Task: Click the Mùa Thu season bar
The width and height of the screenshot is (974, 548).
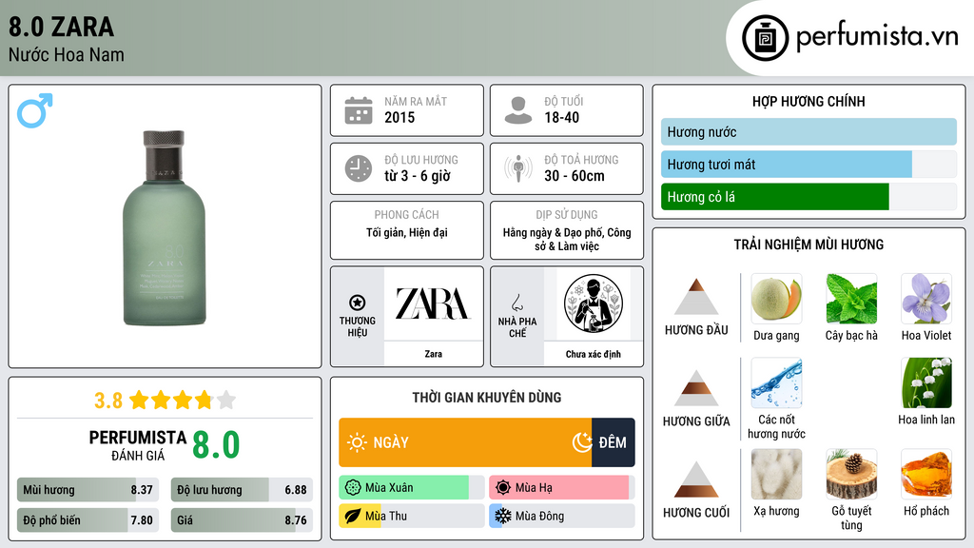Action: [412, 516]
